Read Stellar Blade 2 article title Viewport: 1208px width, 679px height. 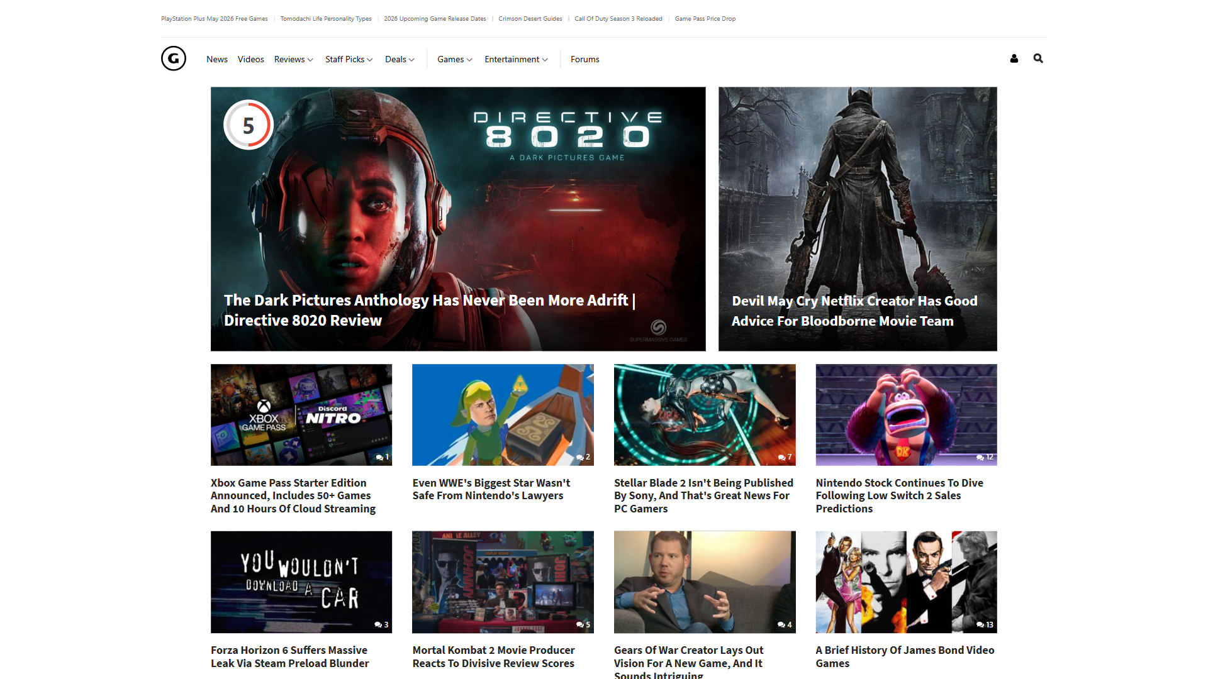click(x=703, y=495)
